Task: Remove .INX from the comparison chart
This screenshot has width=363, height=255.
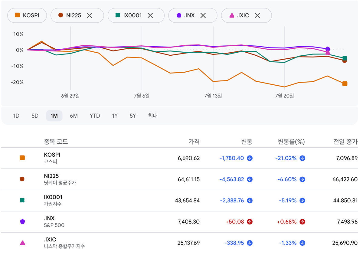Action: (x=203, y=15)
